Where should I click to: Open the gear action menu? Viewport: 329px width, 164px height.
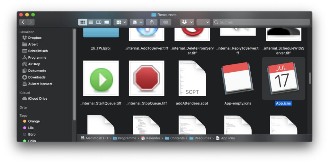(137, 22)
